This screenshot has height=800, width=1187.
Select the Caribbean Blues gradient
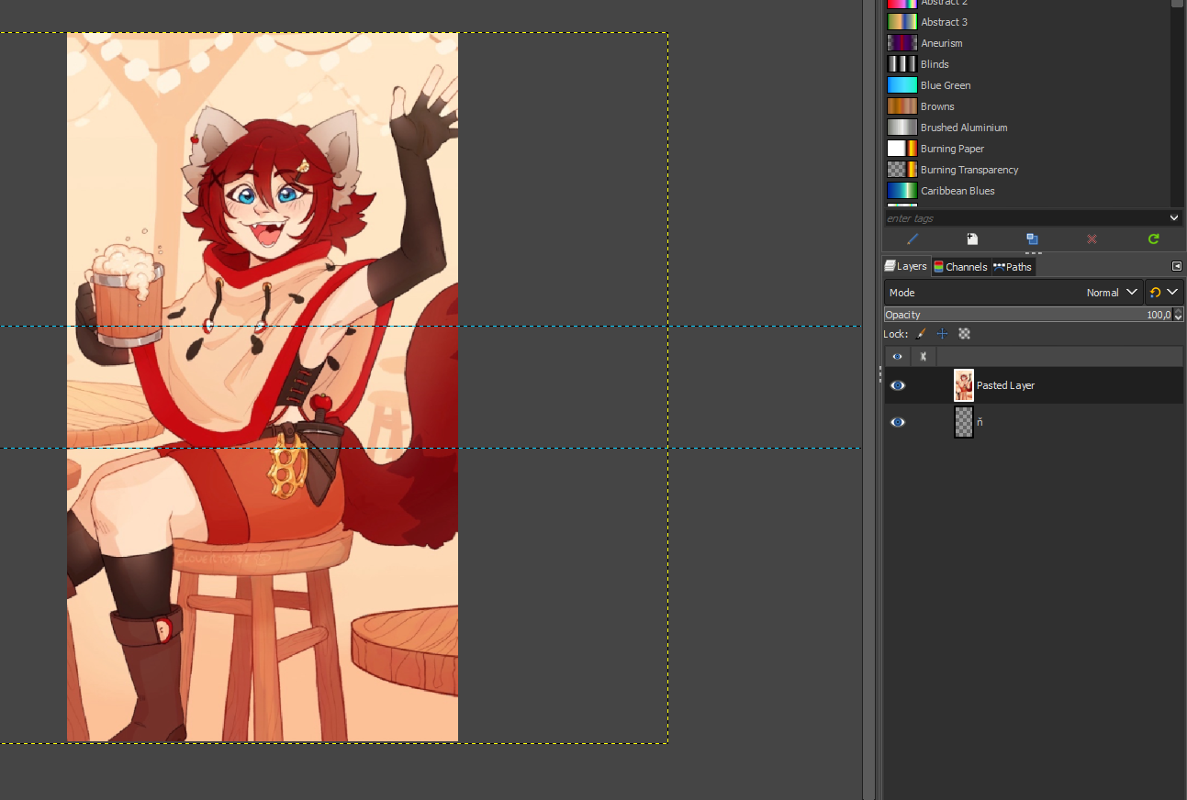[957, 191]
